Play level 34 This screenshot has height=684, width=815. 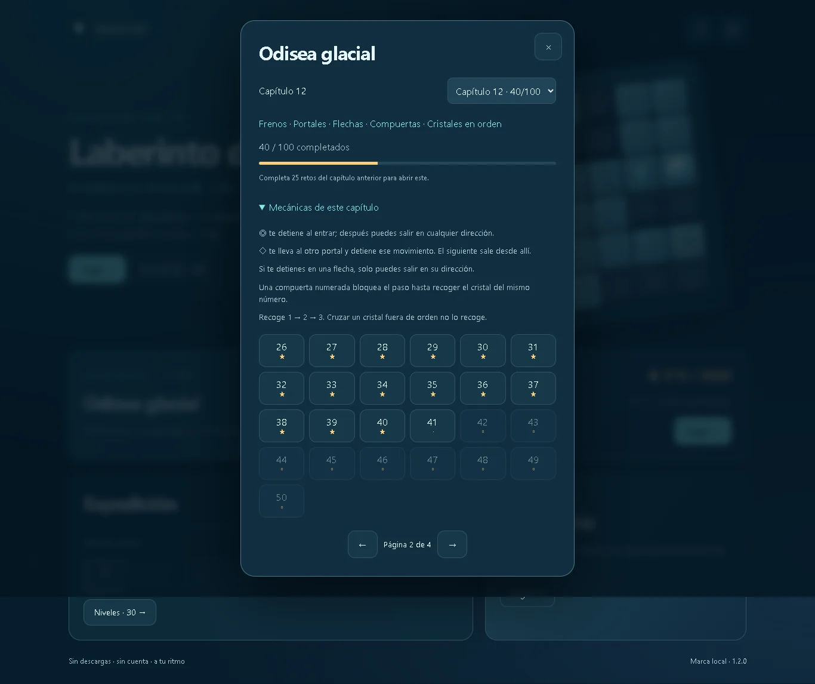click(x=382, y=389)
